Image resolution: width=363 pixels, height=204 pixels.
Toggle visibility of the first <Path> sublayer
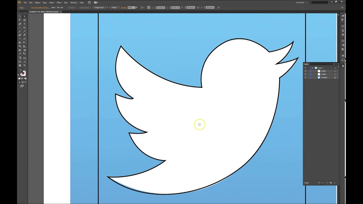305,71
